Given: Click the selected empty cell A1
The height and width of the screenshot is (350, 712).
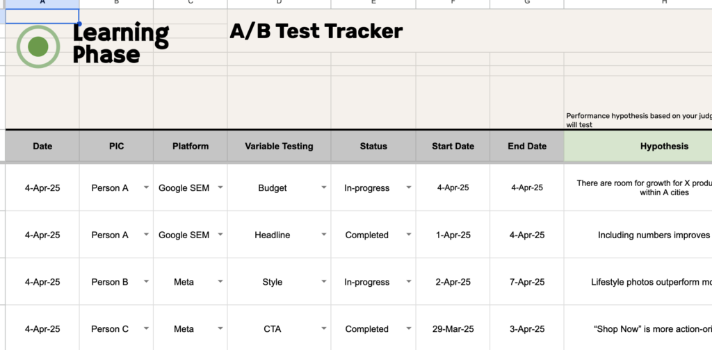Looking at the screenshot, I should (x=42, y=17).
